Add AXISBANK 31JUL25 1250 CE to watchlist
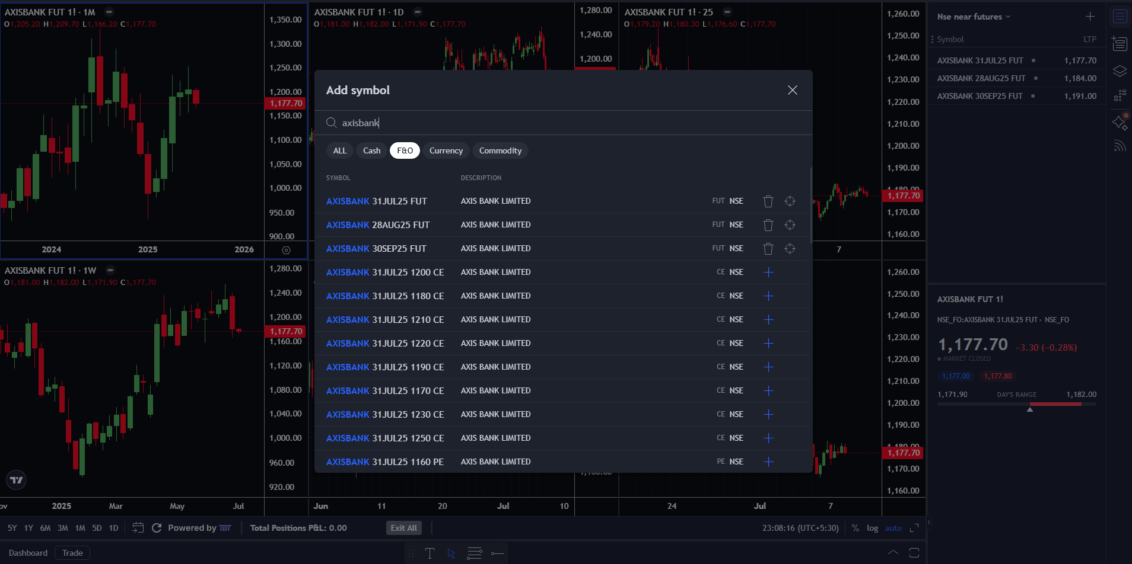 point(768,438)
